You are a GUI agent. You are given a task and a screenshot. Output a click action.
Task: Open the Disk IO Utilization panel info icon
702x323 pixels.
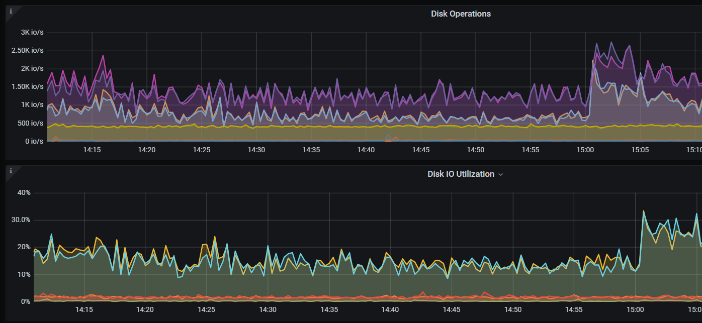click(11, 171)
